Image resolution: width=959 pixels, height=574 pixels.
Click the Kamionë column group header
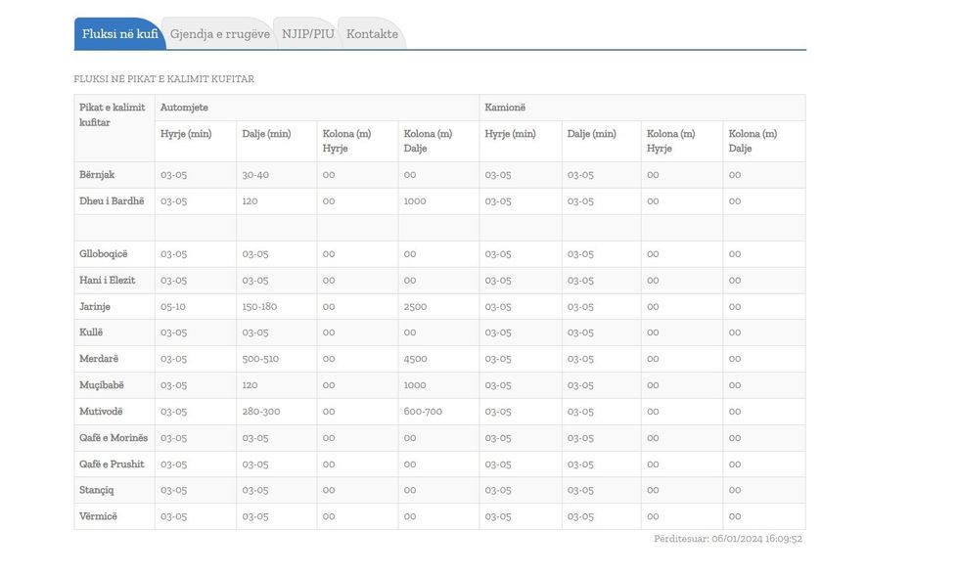click(x=505, y=108)
